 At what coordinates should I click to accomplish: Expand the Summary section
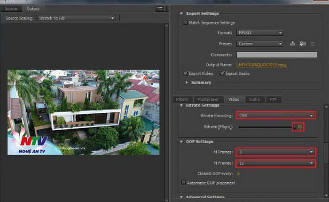coord(187,83)
